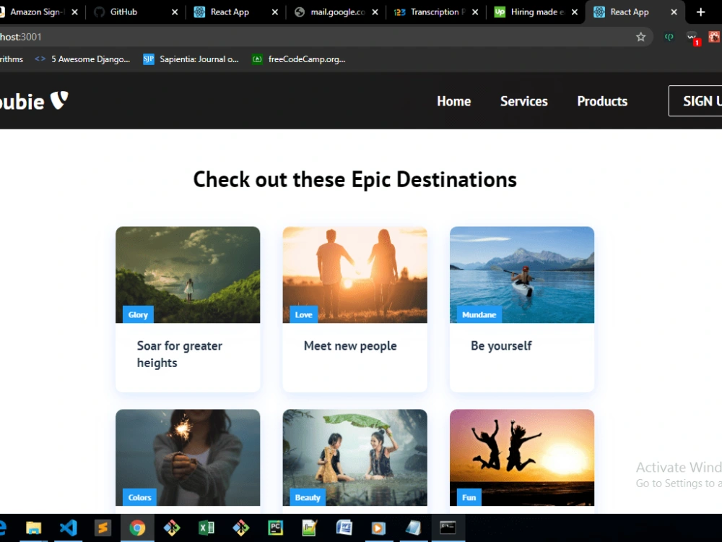Launch Excel from the taskbar
The width and height of the screenshot is (722, 542).
(x=206, y=528)
